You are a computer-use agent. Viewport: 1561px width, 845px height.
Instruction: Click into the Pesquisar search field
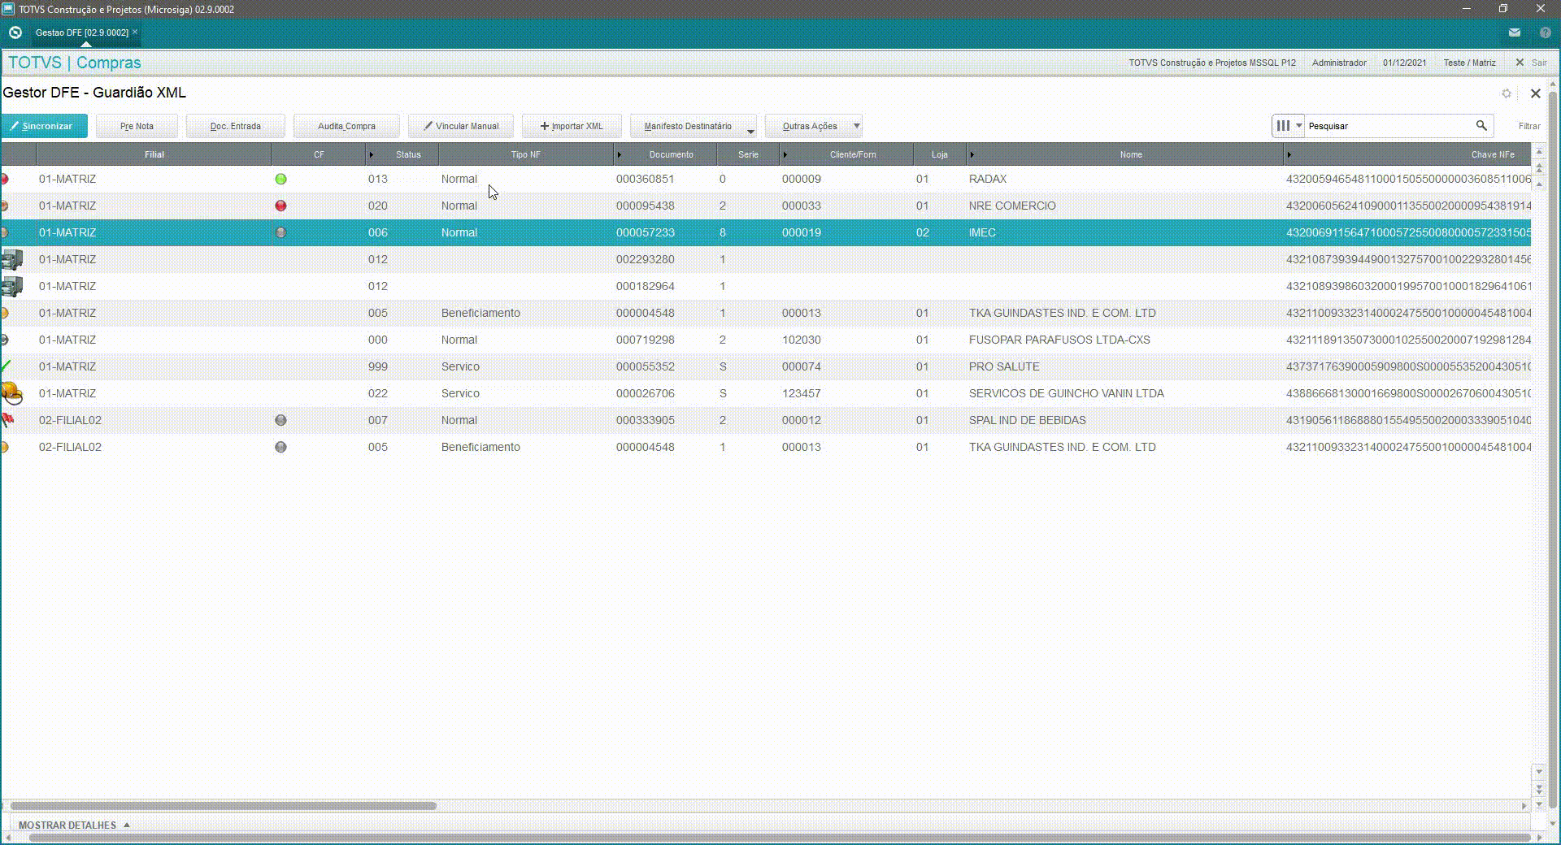(x=1389, y=126)
